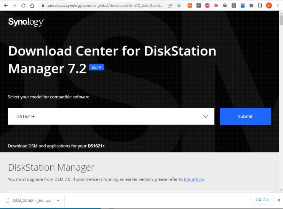The height and width of the screenshot is (209, 283).
Task: Open downloaded DSM_DS1621+ pat file
Action: [29, 201]
